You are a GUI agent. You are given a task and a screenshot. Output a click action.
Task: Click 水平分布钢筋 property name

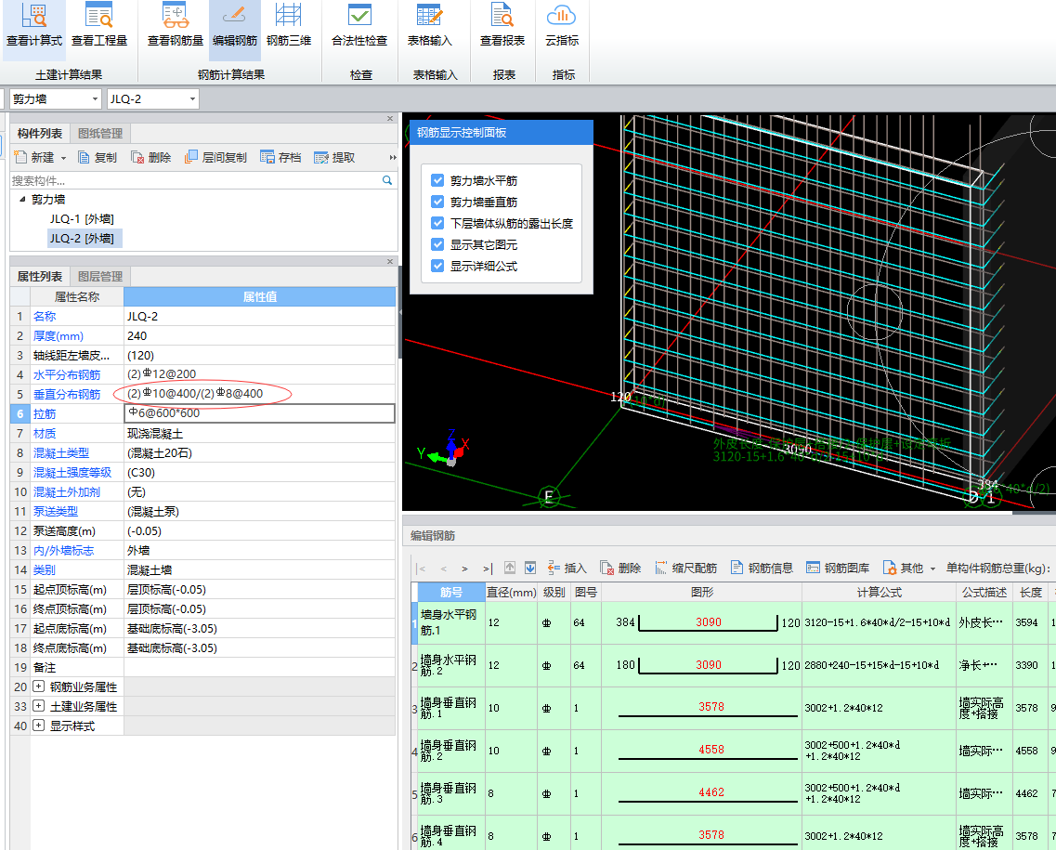click(x=67, y=374)
